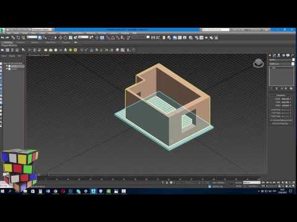Image resolution: width=297 pixels, height=222 pixels.
Task: Switch to the Modify command panel
Action: point(275,55)
